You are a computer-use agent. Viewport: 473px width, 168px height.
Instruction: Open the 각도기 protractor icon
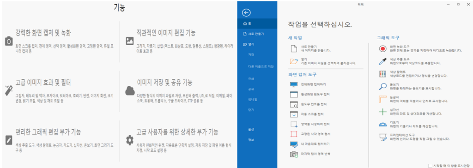382,124
